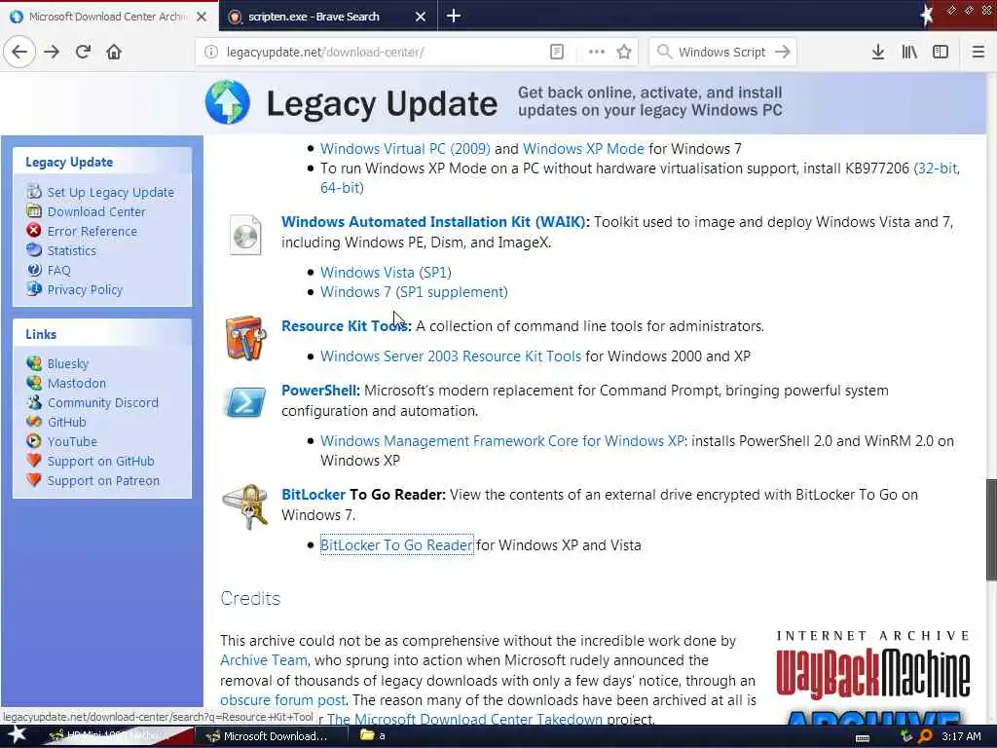
Task: Click Windows 7 (SP1 supplement) link
Action: coord(414,292)
